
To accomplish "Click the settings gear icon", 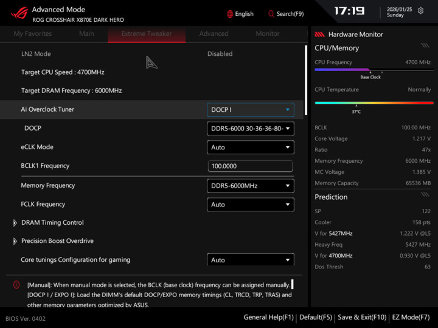I will [420, 11].
